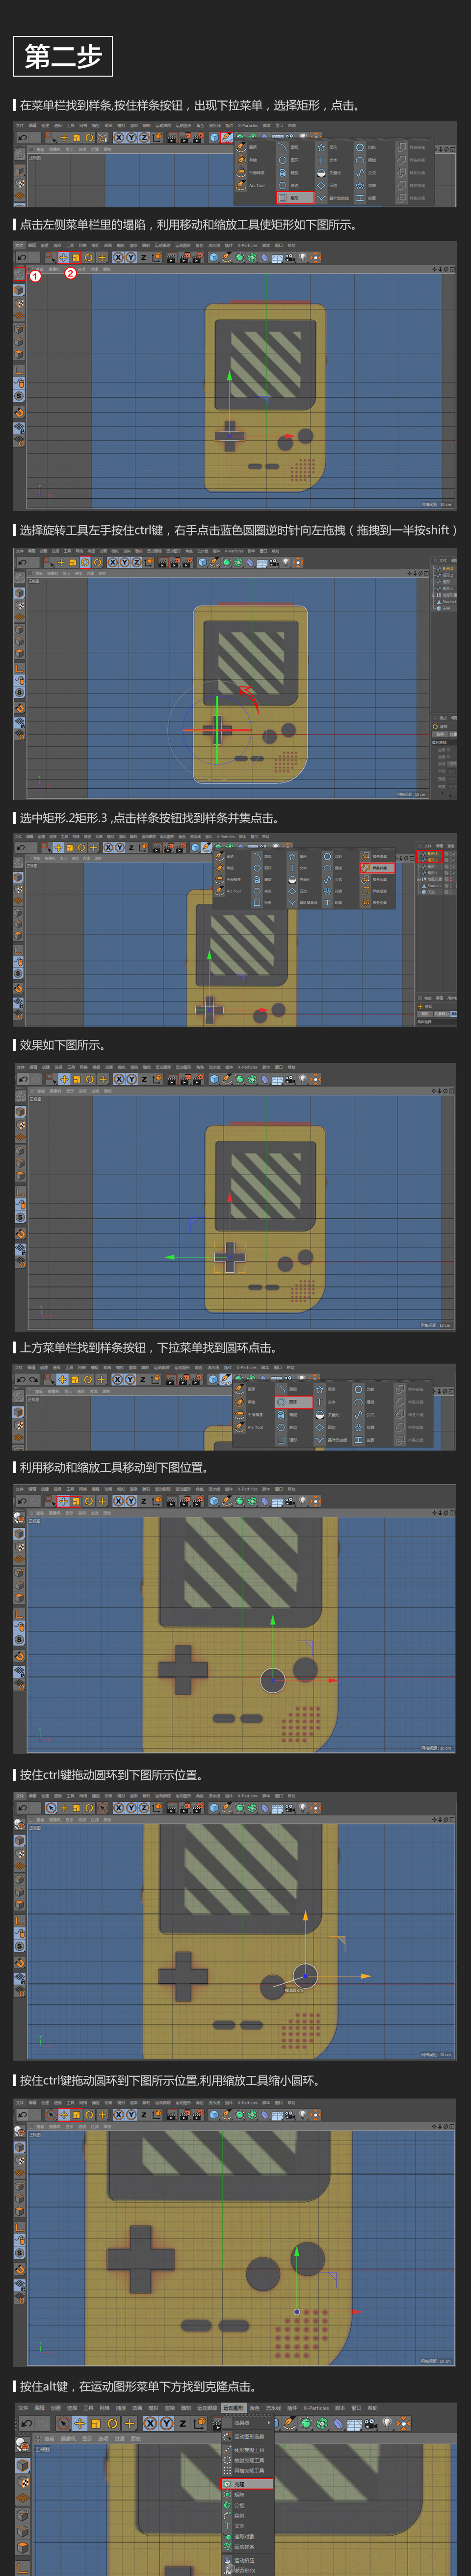Open 过滤 viewport menu in bottom screenshot

coord(119,2439)
